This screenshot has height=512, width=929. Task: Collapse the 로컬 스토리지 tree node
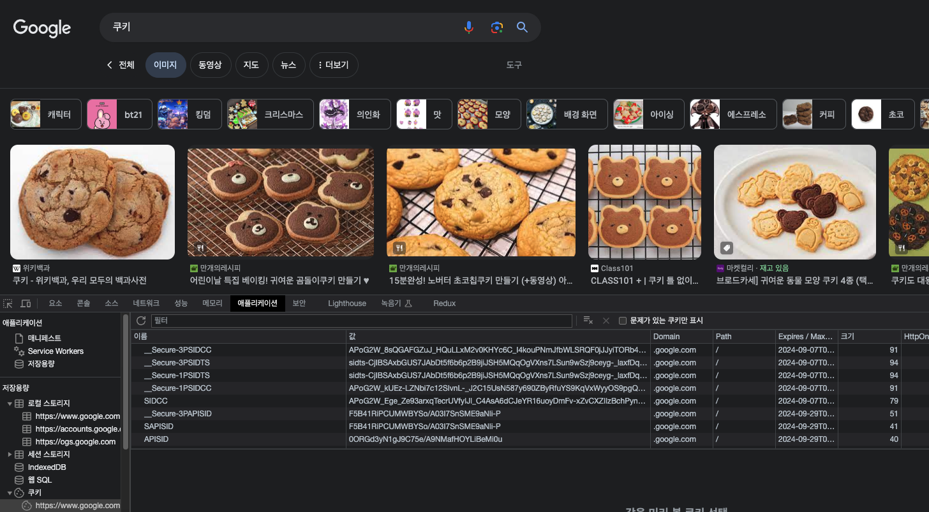click(10, 404)
